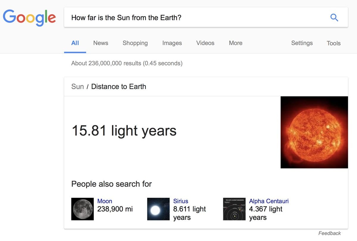
Task: Follow the Sirius link
Action: (180, 201)
